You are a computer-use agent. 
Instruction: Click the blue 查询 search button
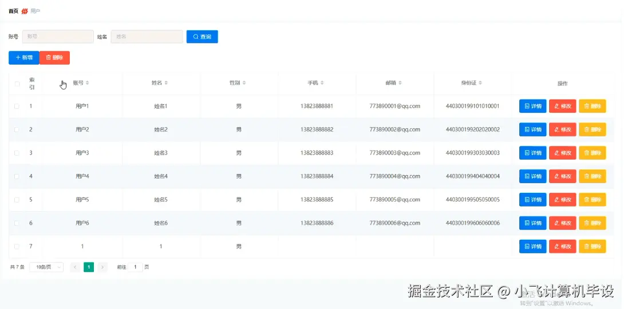coord(202,37)
